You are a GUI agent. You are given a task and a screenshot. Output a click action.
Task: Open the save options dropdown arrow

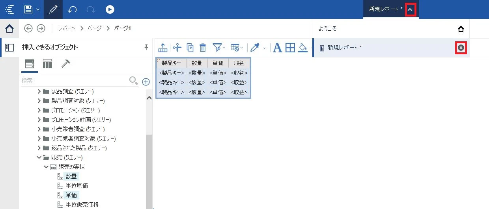pos(38,9)
